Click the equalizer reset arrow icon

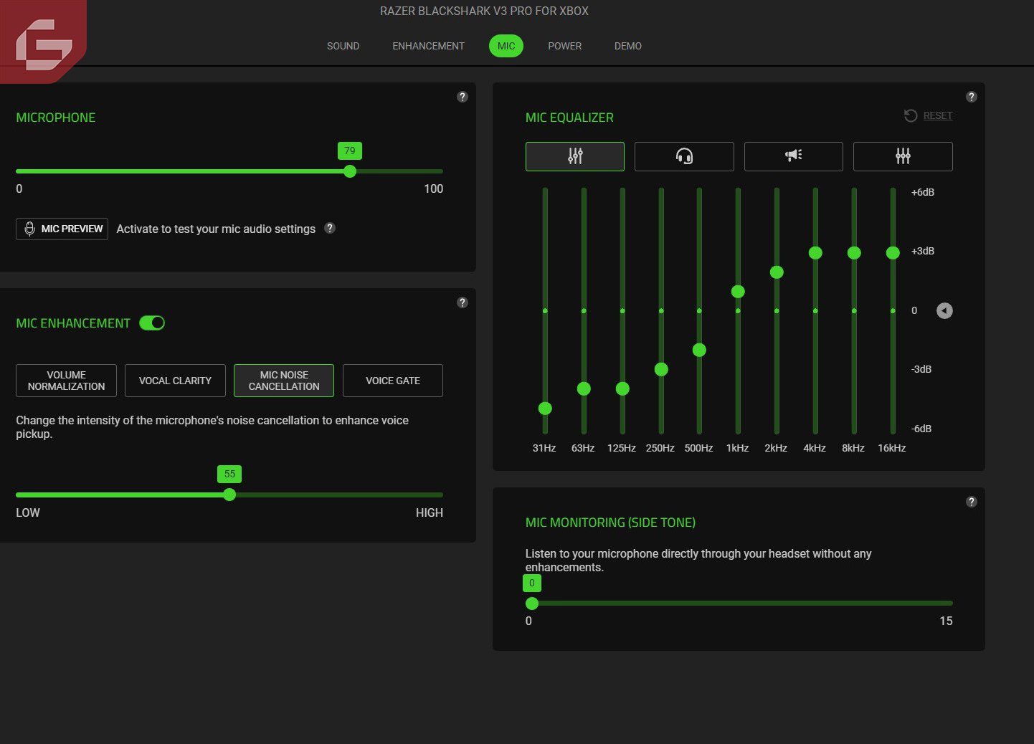coord(911,115)
